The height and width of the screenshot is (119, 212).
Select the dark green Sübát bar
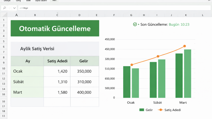(153, 80)
